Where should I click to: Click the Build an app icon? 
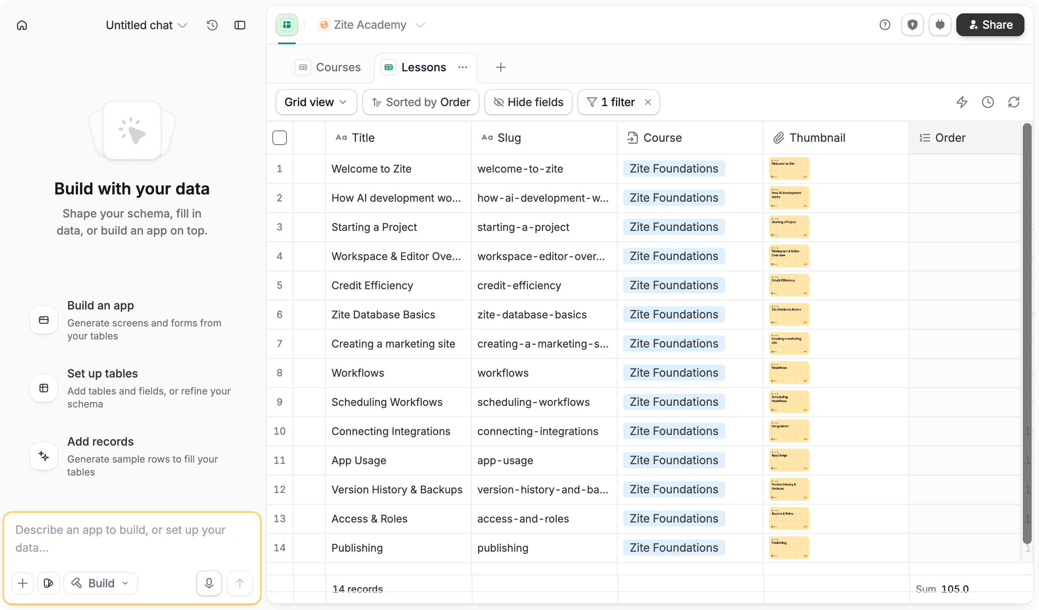pos(44,320)
